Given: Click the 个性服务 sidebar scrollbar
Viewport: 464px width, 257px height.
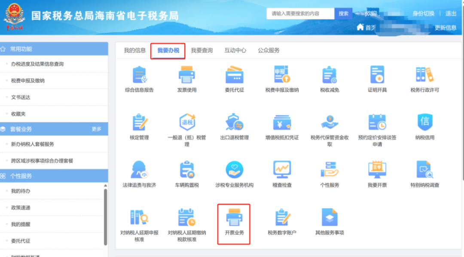Looking at the screenshot, I should point(105,217).
